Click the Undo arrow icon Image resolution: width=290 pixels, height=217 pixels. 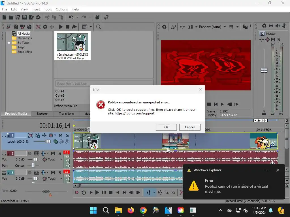point(71,17)
